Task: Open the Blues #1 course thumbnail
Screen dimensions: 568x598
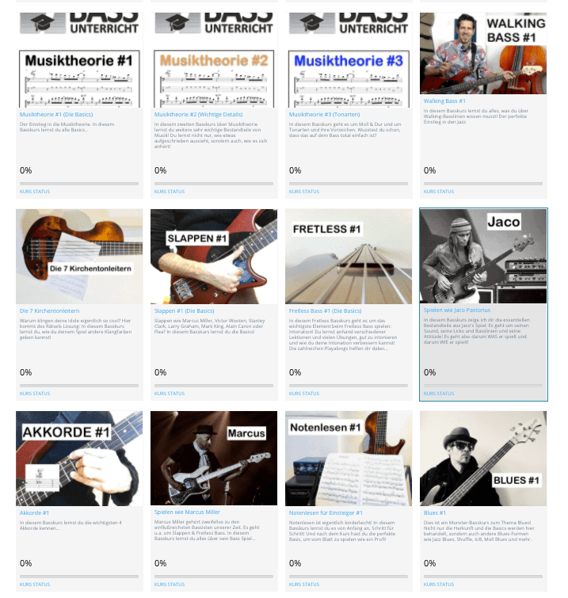Action: (483, 459)
